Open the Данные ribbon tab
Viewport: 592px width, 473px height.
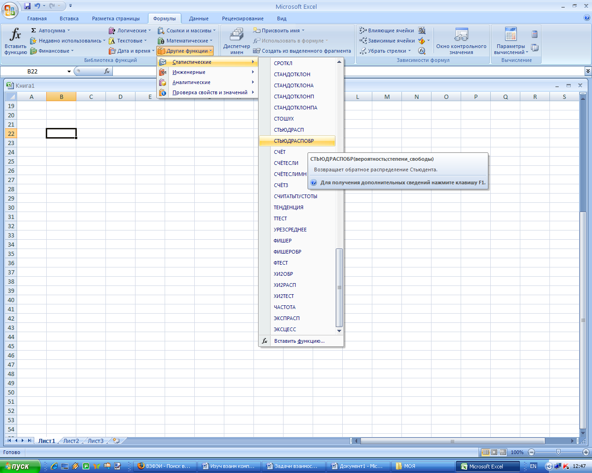tap(199, 18)
